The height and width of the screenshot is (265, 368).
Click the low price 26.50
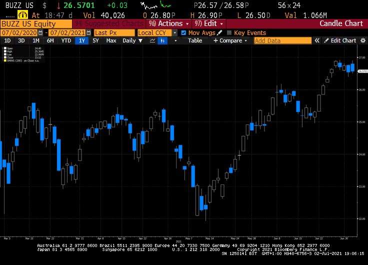pos(255,15)
